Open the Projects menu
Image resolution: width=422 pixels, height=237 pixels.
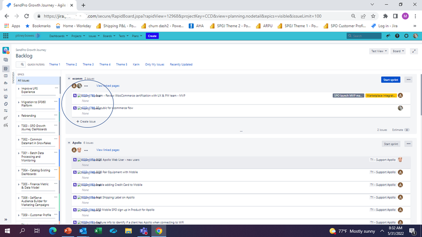(x=78, y=36)
